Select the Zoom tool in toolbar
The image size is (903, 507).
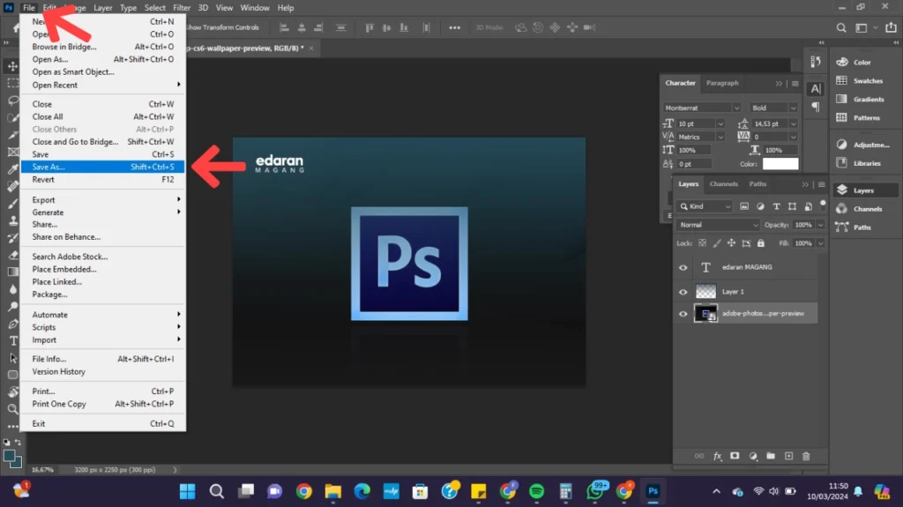pos(12,409)
